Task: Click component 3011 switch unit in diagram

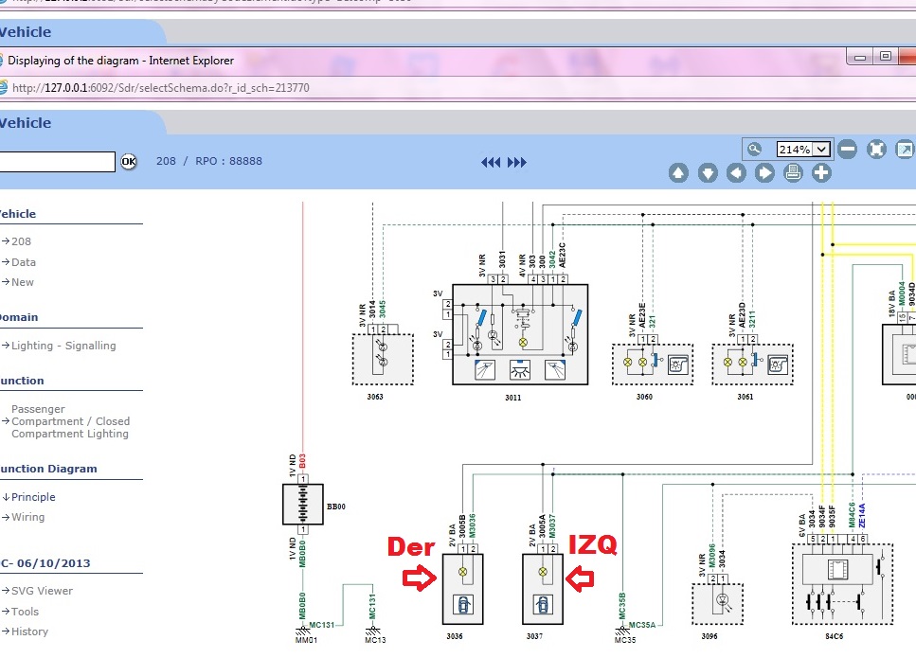Action: 520,334
